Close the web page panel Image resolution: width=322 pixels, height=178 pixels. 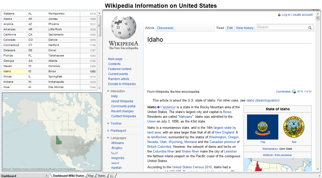(x=318, y=10)
